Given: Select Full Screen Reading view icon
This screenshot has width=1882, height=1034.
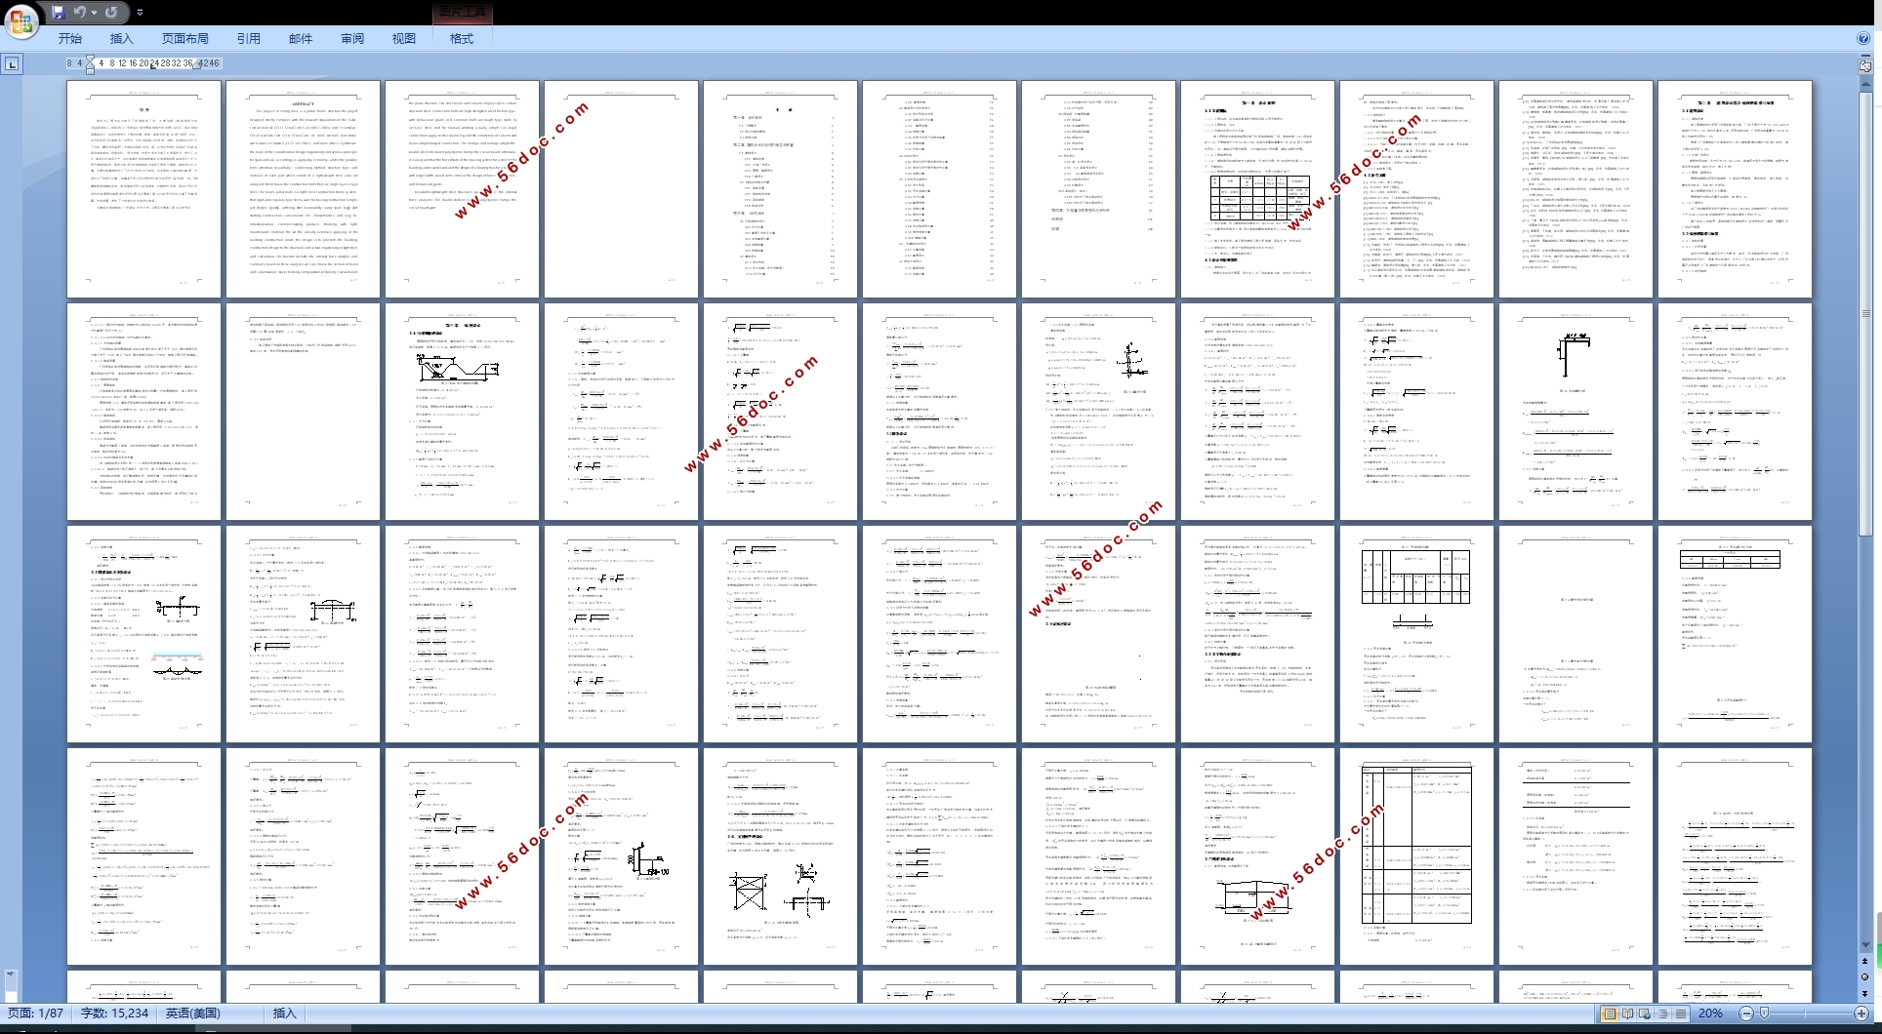Looking at the screenshot, I should pyautogui.click(x=1627, y=1014).
